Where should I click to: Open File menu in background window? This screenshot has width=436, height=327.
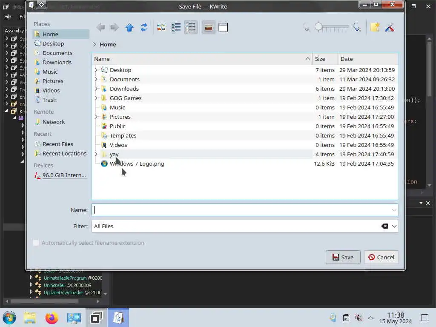click(8, 17)
